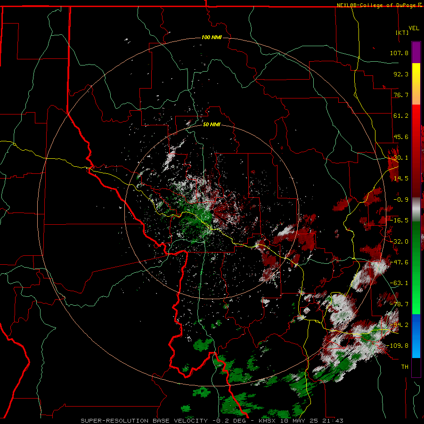The height and width of the screenshot is (424, 424).
Task: Pick the yellow-orange segment of velocity scale
Action: coord(416,84)
